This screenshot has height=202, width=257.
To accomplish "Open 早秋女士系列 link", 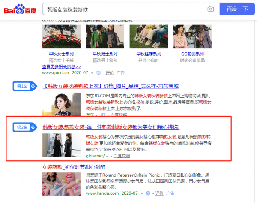I will tap(61, 54).
